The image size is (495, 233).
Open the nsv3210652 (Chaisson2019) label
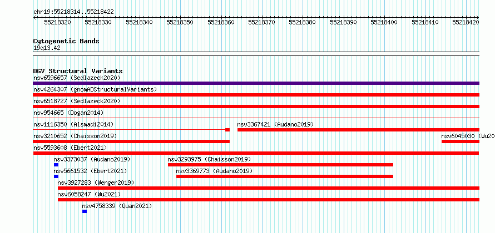tap(75, 136)
